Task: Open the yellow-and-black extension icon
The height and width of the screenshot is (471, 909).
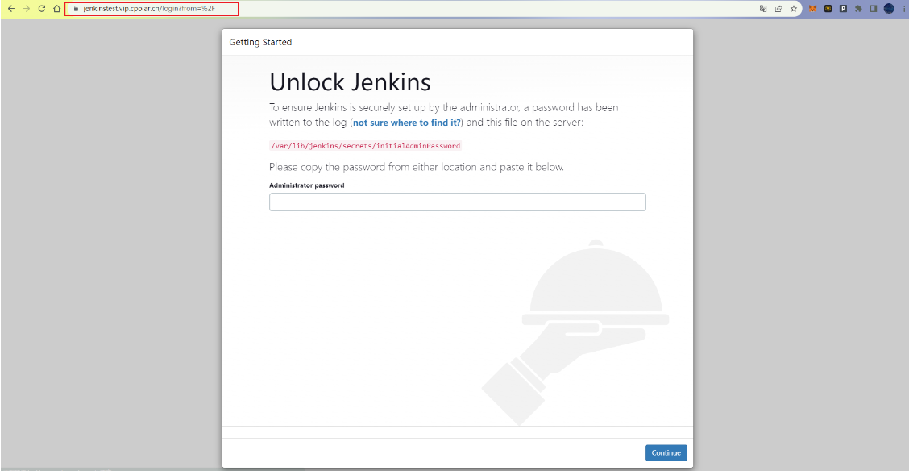Action: click(828, 9)
